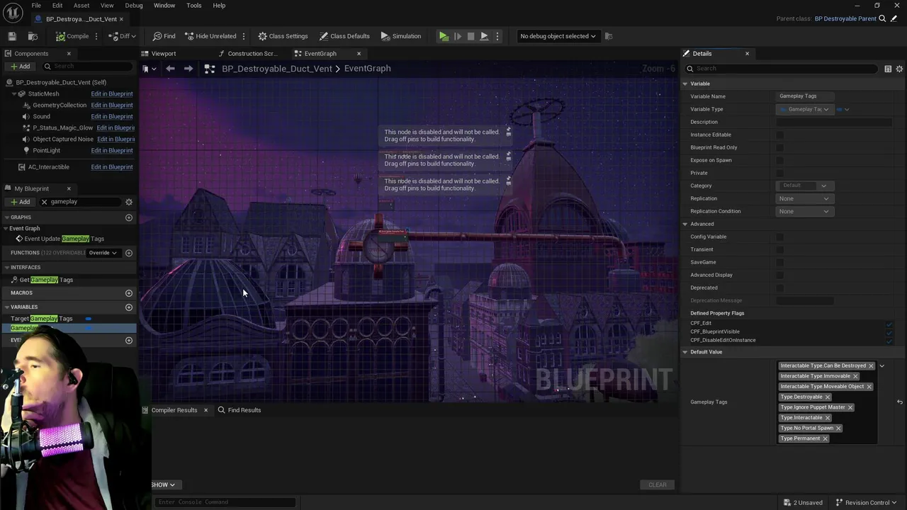Click the green Play button

point(444,36)
